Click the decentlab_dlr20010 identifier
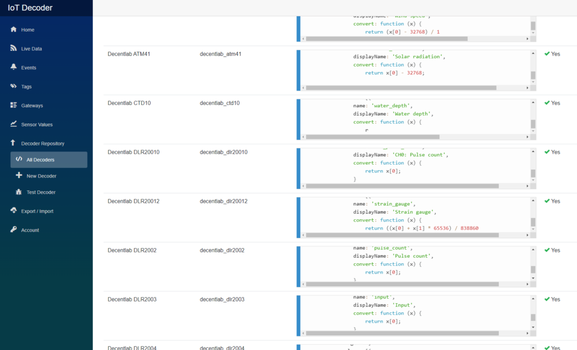The image size is (577, 350). [224, 152]
